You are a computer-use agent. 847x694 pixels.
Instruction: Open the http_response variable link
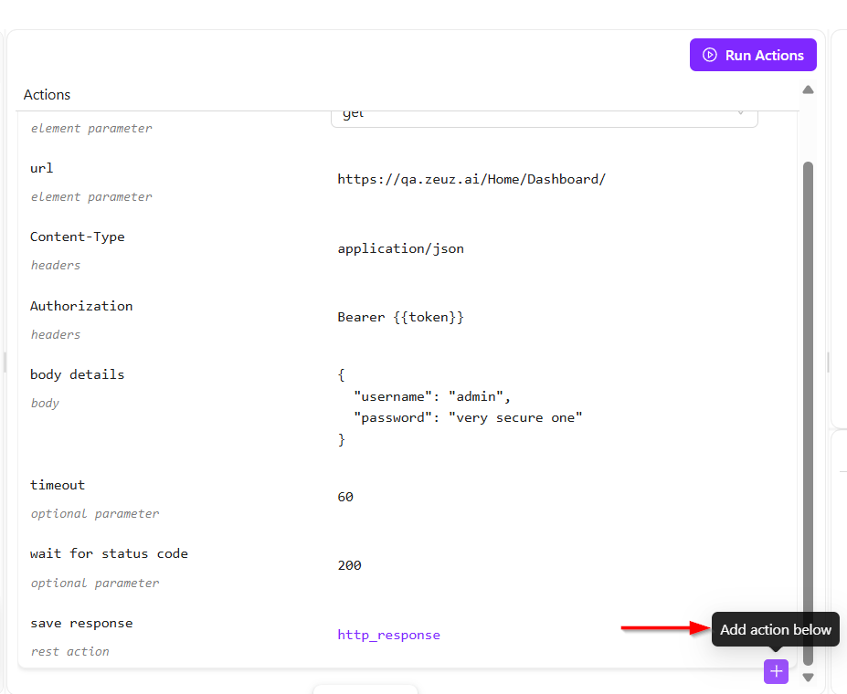coord(388,635)
